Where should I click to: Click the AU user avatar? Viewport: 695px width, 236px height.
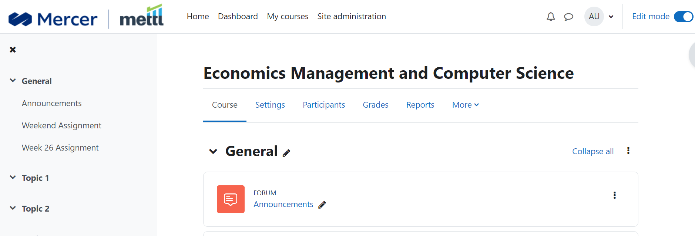594,17
